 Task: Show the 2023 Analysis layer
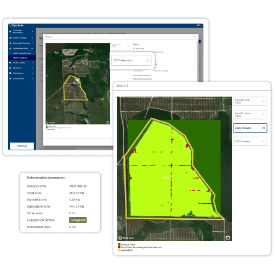click(264, 141)
